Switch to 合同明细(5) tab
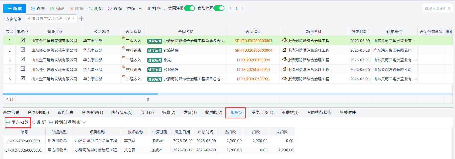This screenshot has height=159, width=455. point(38,112)
